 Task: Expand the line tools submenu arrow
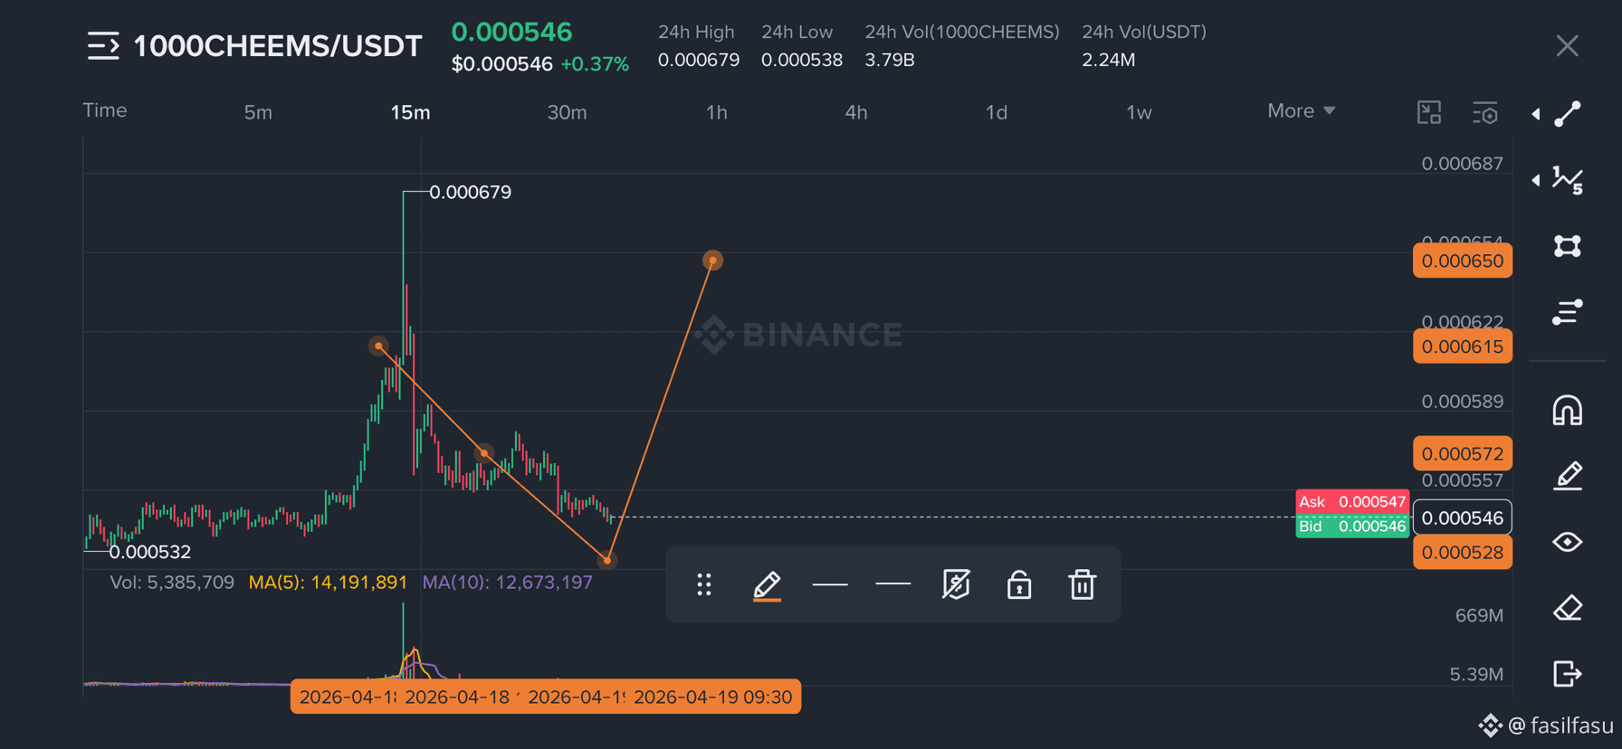coord(1536,114)
